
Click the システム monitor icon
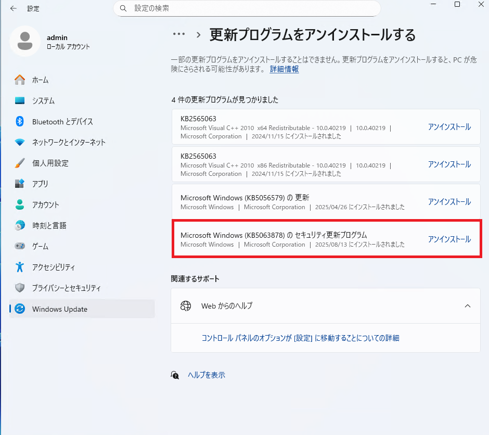click(x=20, y=100)
